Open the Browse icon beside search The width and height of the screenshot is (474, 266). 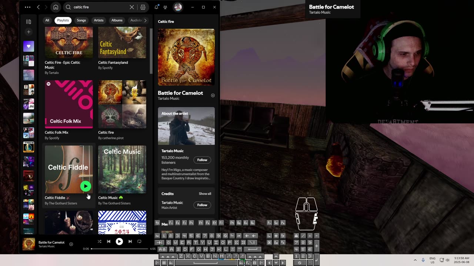point(143,7)
